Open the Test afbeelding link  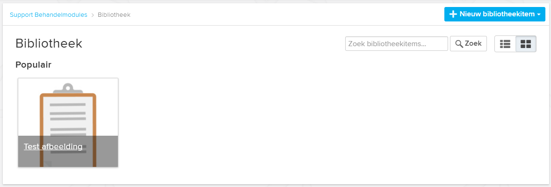click(53, 146)
